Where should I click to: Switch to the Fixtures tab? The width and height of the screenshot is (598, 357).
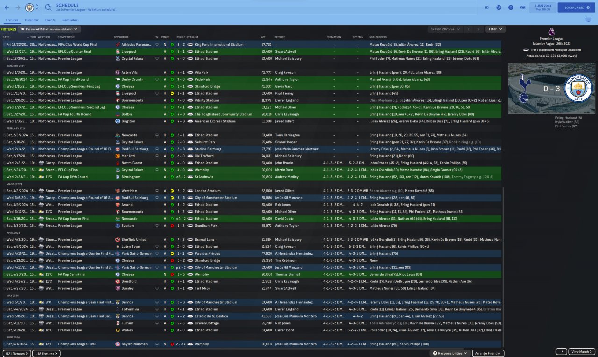click(x=12, y=20)
